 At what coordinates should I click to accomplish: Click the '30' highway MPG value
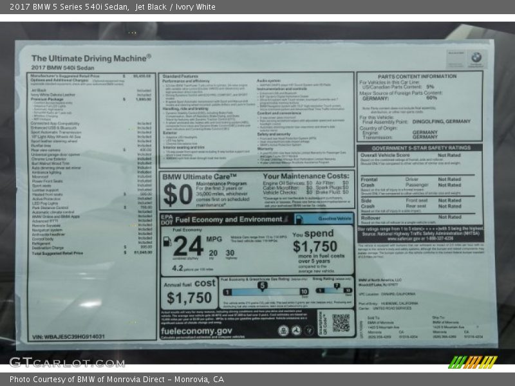coord(230,253)
